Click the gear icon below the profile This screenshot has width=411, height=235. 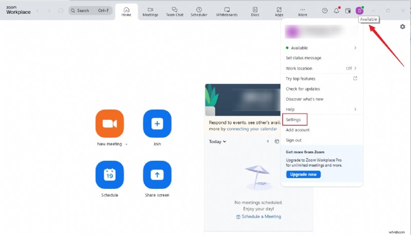pyautogui.click(x=402, y=27)
